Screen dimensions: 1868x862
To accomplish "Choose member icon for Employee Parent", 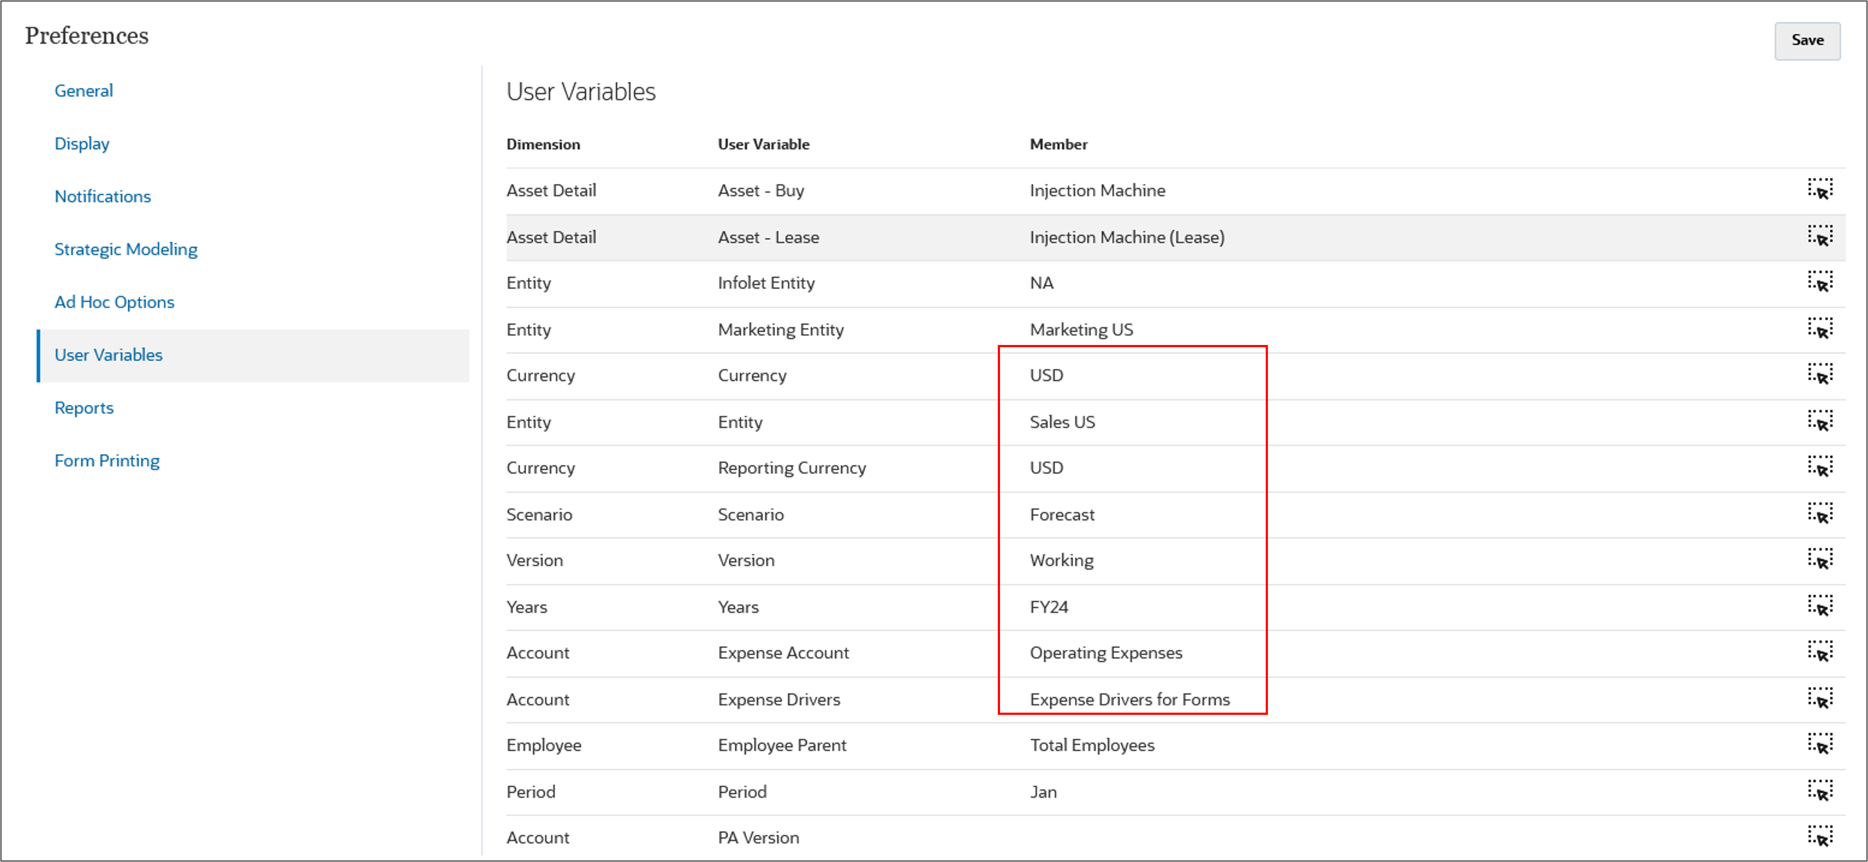I will point(1819,745).
